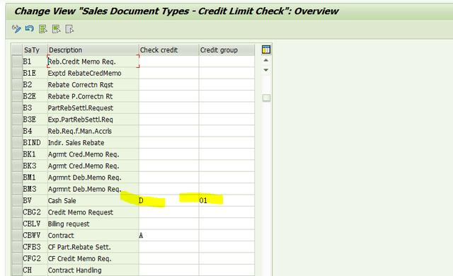Click the 'B3E' sales document type cell

click(x=35, y=119)
